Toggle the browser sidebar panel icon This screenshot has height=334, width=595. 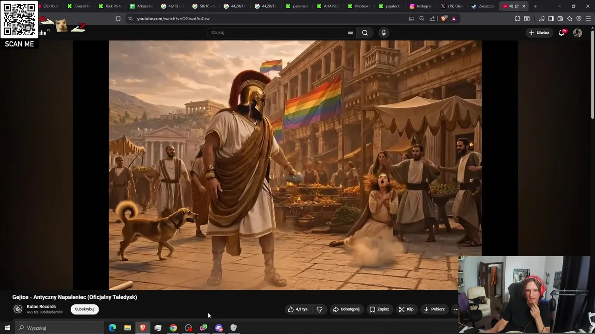pos(551,19)
